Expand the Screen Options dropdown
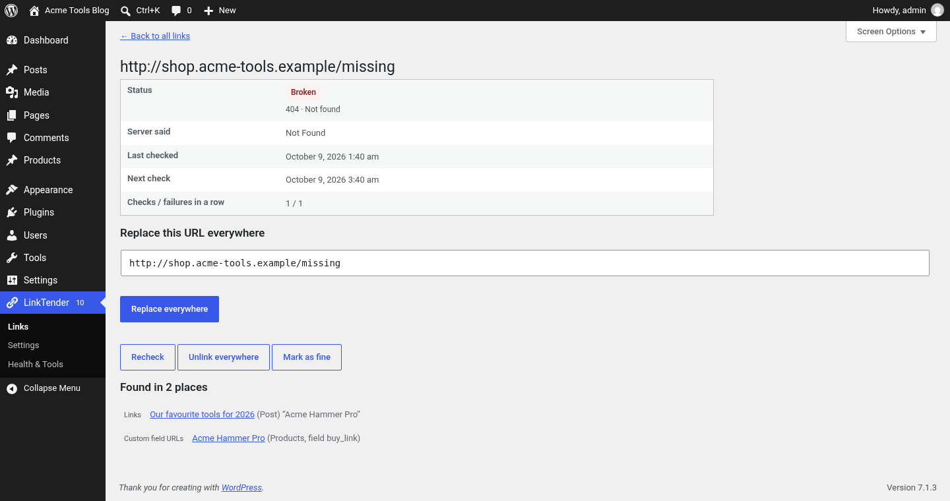The height and width of the screenshot is (501, 950). [x=891, y=32]
